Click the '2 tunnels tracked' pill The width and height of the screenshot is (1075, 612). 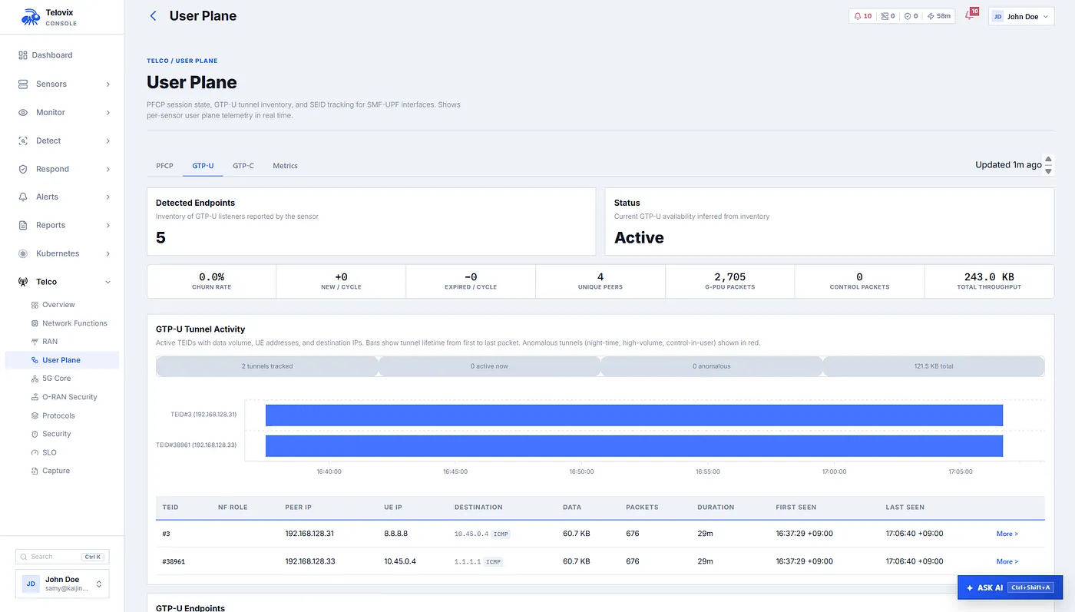click(x=266, y=366)
